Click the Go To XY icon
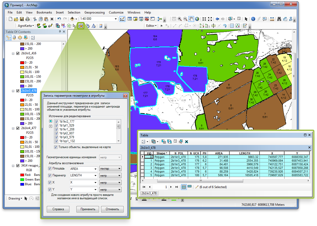 click(x=291, y=19)
